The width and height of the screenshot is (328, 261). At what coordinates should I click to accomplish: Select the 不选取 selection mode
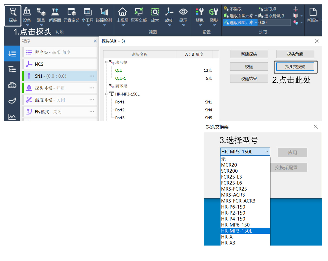point(233,9)
